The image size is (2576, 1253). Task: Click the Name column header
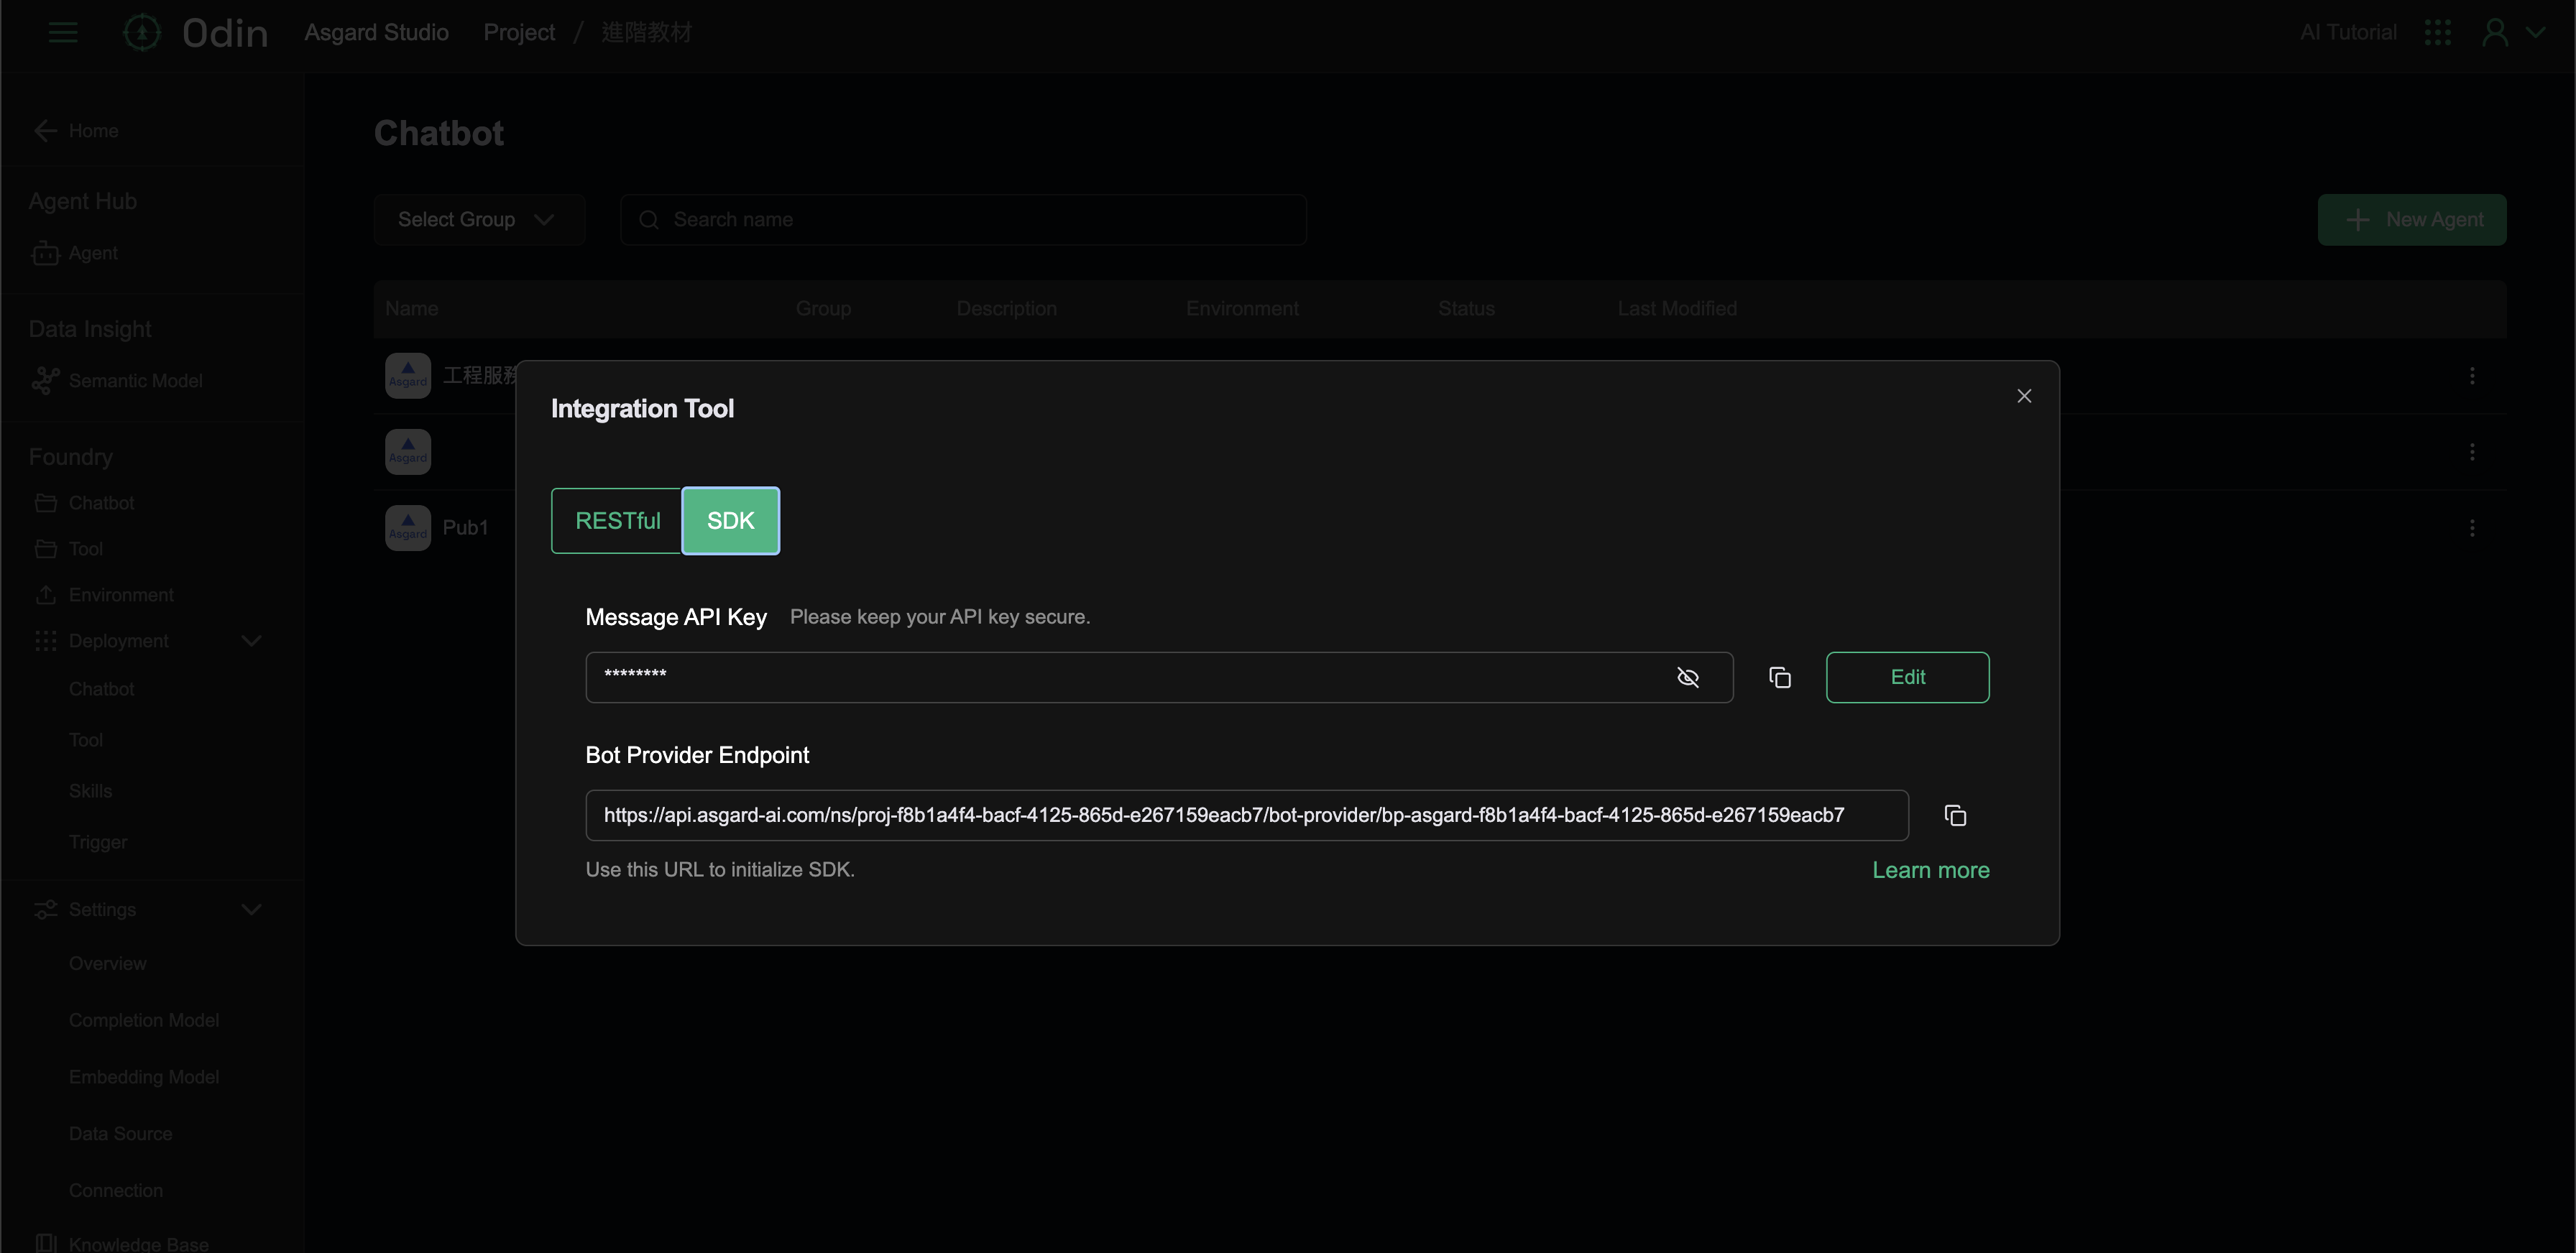(x=411, y=309)
